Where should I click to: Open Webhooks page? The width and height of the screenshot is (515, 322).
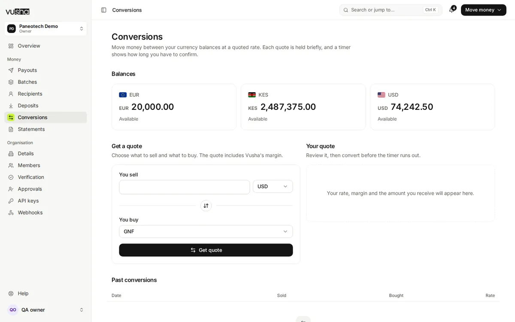click(x=45, y=213)
